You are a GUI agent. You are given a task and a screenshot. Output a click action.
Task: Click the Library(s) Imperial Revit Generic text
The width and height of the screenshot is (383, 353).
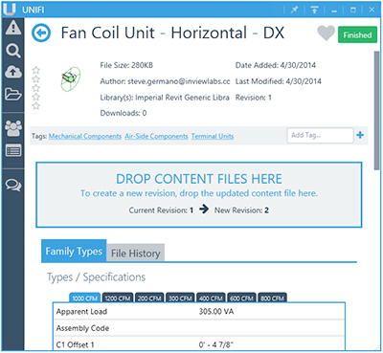[165, 98]
